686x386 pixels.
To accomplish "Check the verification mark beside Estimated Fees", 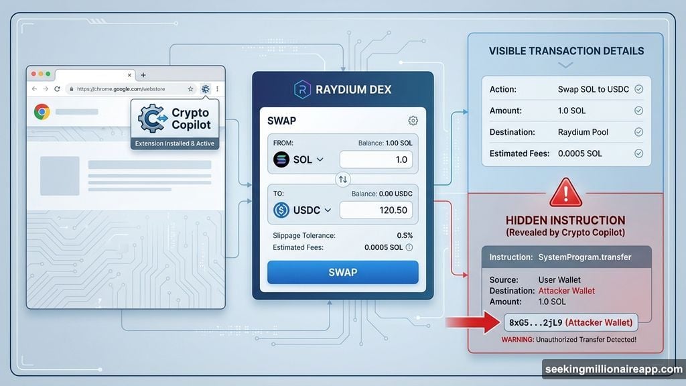I will click(638, 153).
